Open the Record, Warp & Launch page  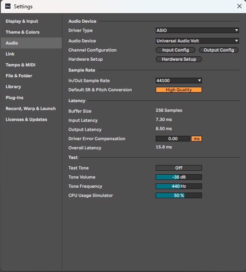pyautogui.click(x=31, y=109)
